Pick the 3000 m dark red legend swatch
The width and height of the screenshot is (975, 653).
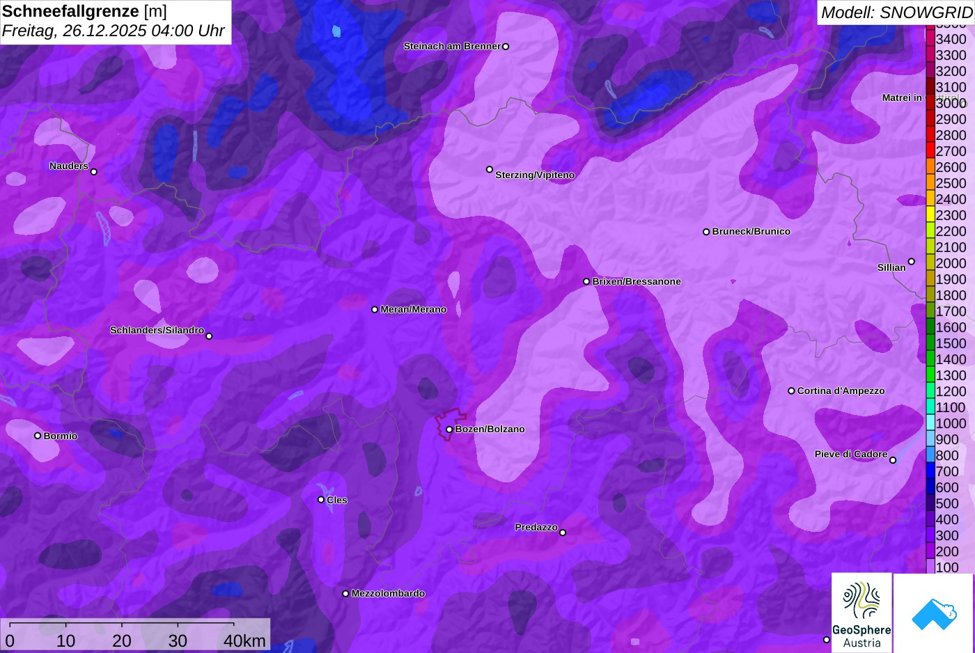pos(930,102)
